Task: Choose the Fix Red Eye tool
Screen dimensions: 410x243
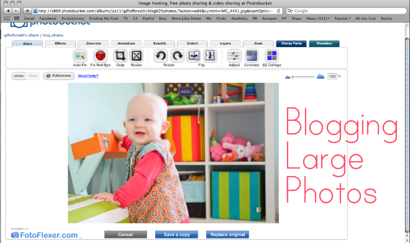Action: tap(101, 56)
